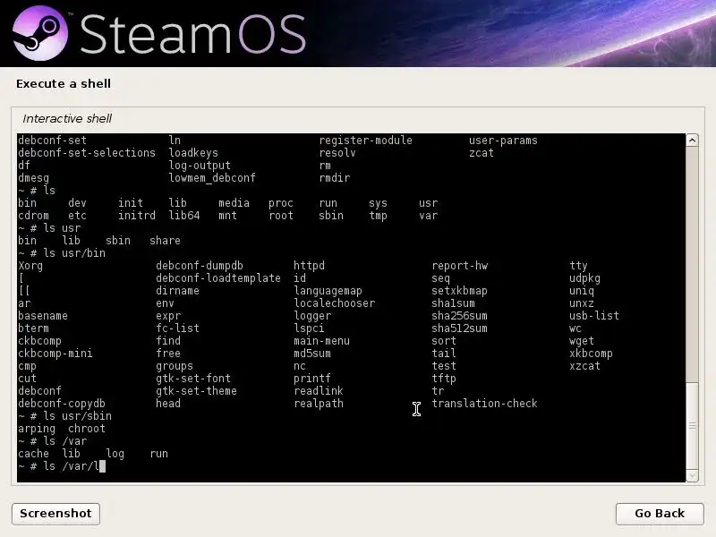716x537 pixels.
Task: Click the 'xzcat' entry
Action: coord(584,366)
